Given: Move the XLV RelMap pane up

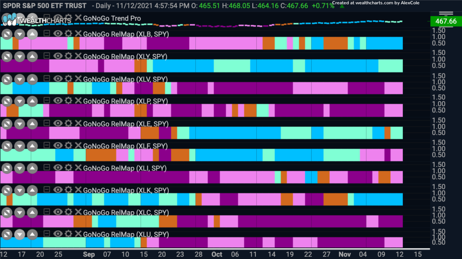Looking at the screenshot, I should pyautogui.click(x=32, y=79).
